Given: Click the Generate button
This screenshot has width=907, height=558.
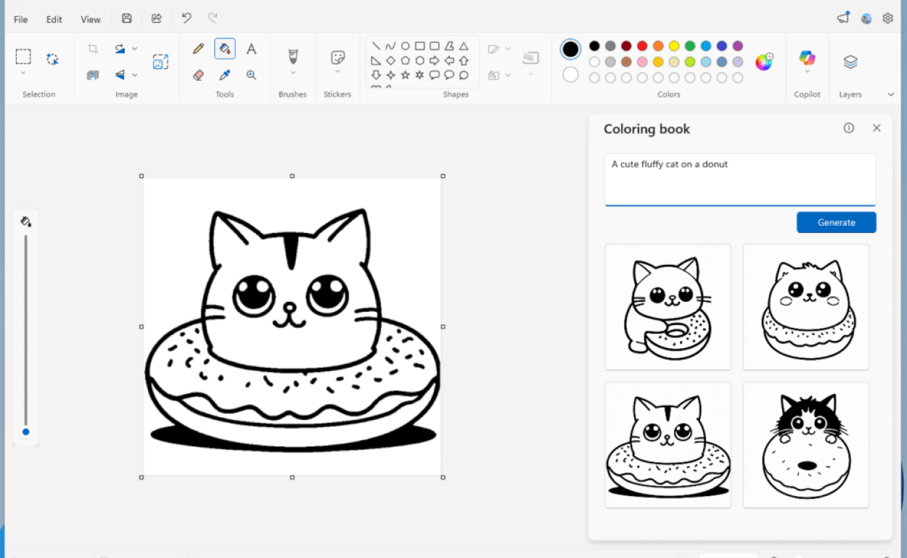Looking at the screenshot, I should 836,222.
